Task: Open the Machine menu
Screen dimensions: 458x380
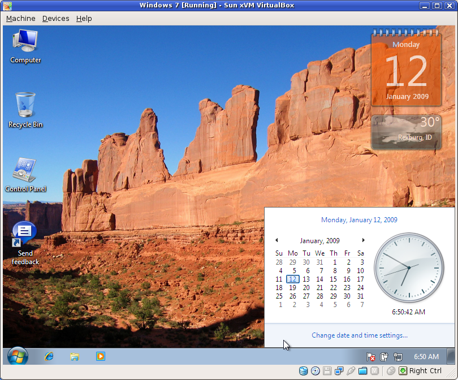Action: [x=20, y=18]
